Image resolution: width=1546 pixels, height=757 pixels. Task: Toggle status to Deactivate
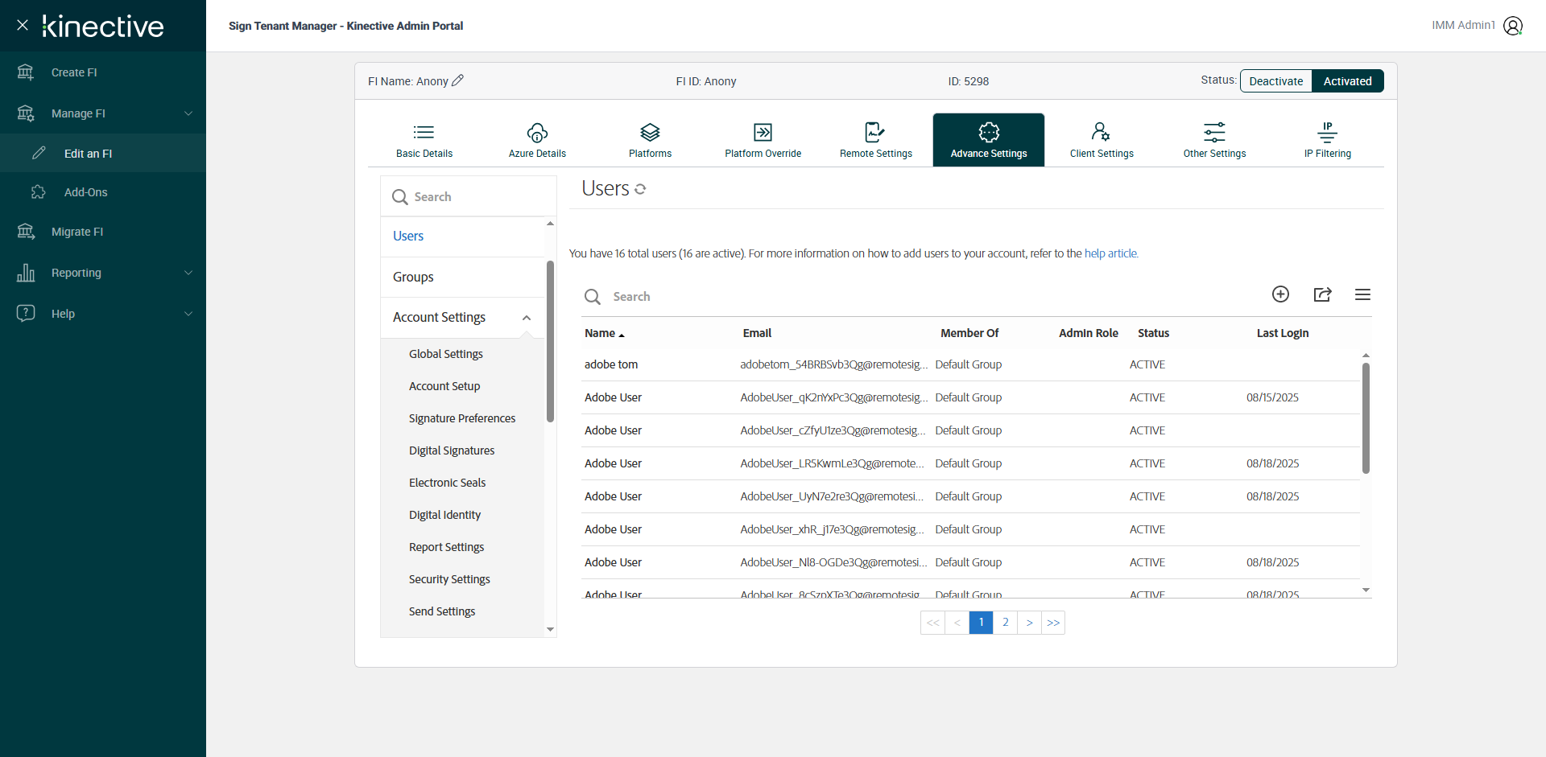coord(1275,81)
